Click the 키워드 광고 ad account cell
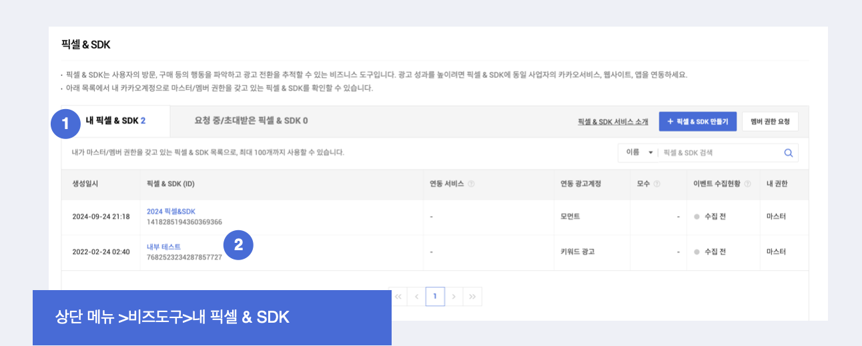 click(577, 252)
